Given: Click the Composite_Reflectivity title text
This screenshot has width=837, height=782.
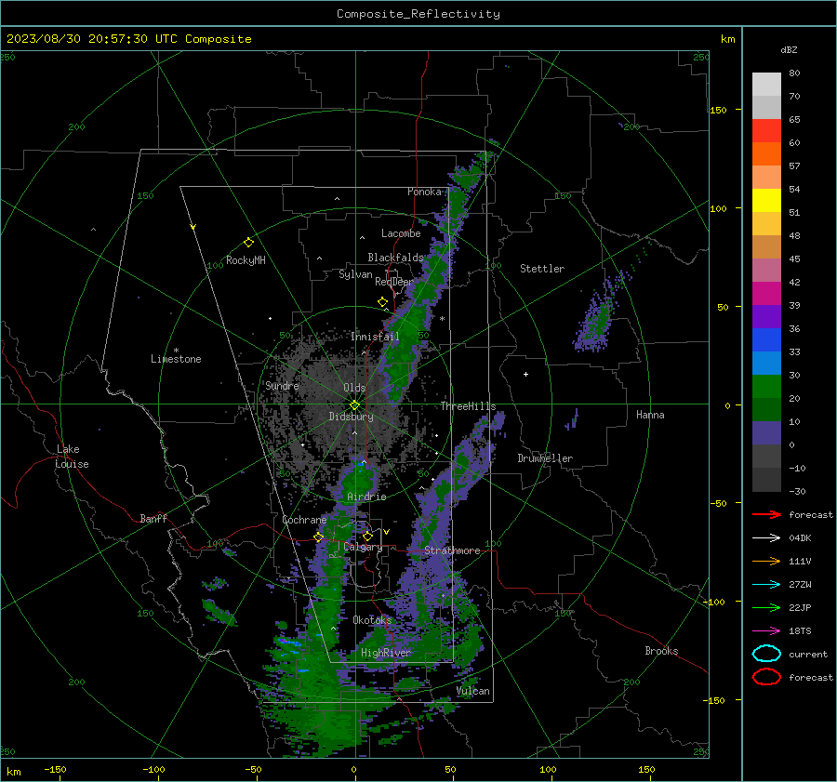Looking at the screenshot, I should tap(418, 14).
